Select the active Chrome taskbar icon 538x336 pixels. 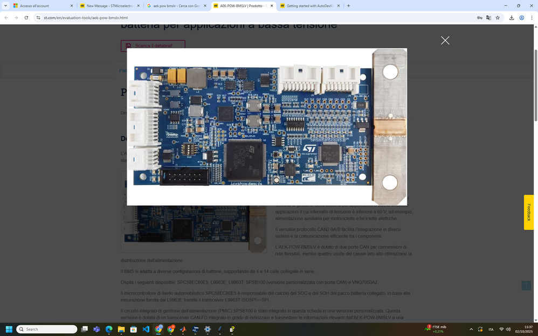[158, 329]
